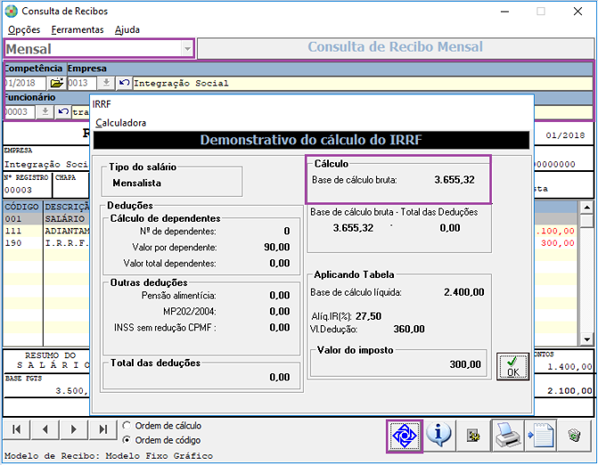Click the Valor por dependente value 90,00

(277, 248)
